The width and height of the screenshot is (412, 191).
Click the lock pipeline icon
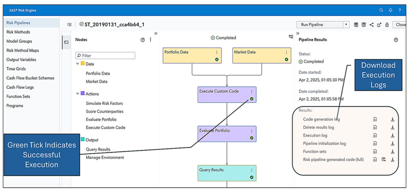tap(387, 25)
